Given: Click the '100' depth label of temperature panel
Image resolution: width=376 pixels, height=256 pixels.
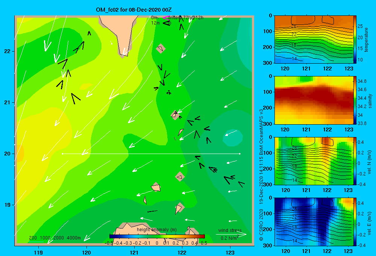Looking at the screenshot, I should pos(268,31).
